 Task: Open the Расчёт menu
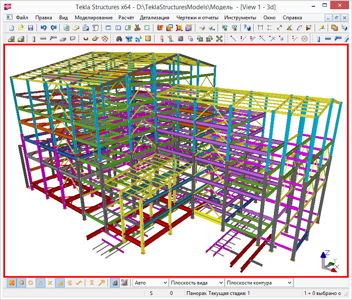(126, 18)
